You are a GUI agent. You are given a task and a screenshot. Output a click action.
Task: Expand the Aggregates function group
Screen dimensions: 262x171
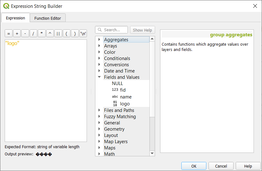click(99, 40)
